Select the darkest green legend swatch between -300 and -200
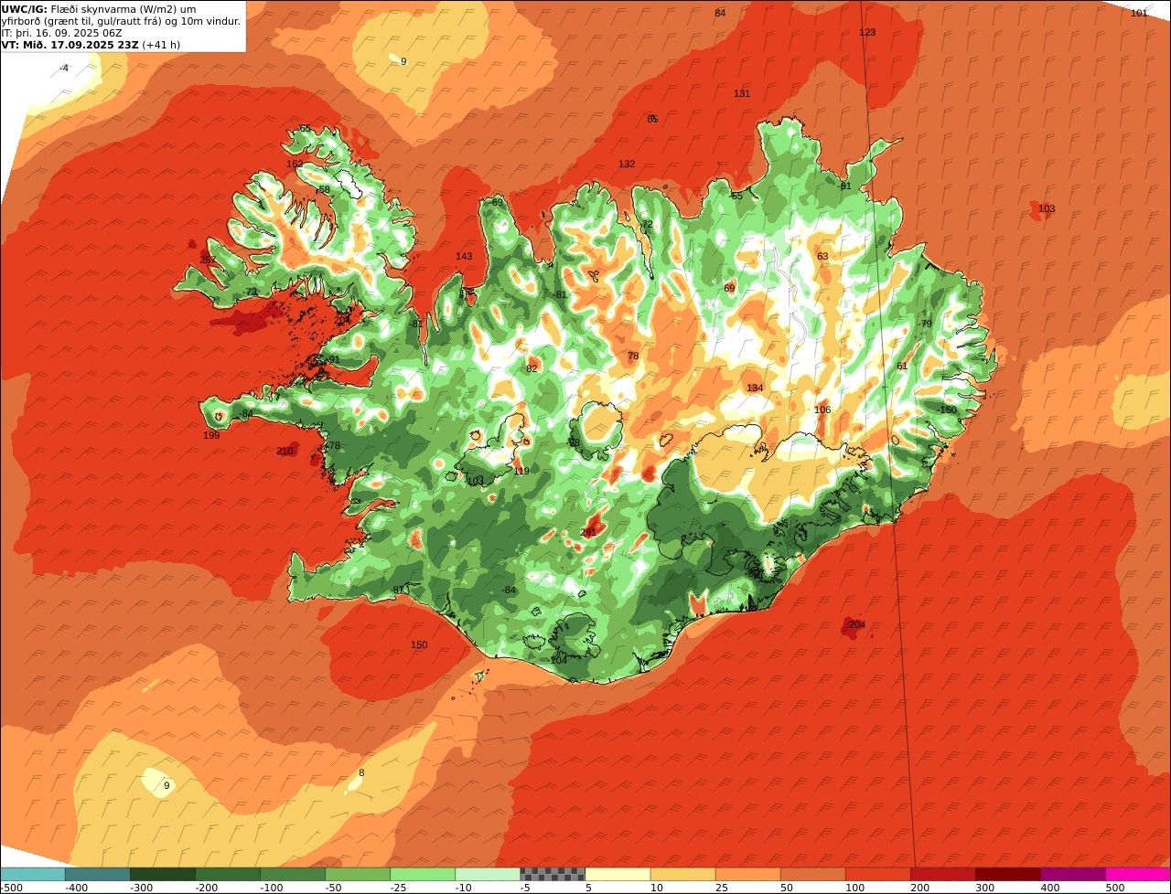Screen dimensions: 1171x894 click(163, 874)
